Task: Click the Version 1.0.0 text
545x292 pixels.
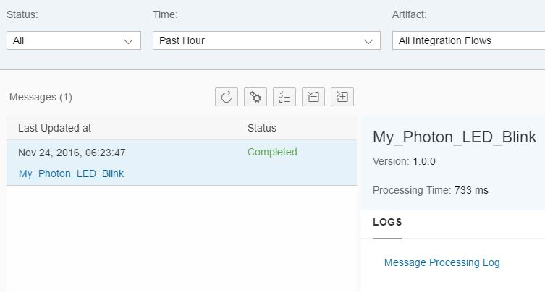Action: [404, 161]
